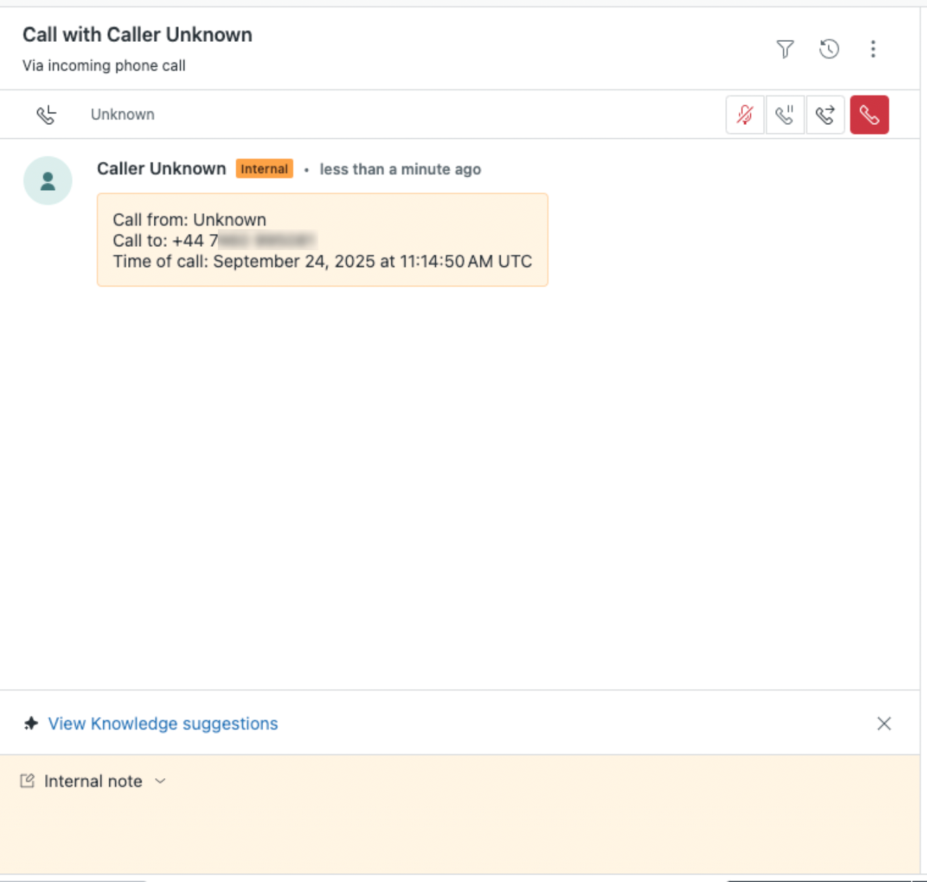Put the call on hold
The height and width of the screenshot is (882, 927).
tap(785, 115)
